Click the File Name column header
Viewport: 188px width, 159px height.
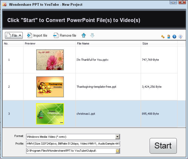tap(108, 43)
